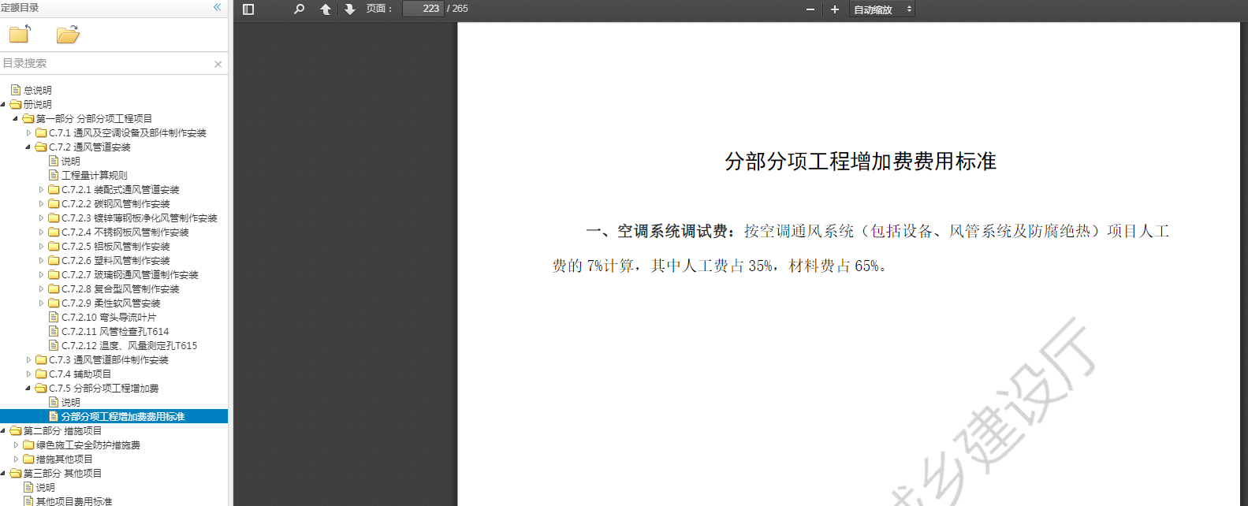The height and width of the screenshot is (506, 1248).
Task: Expand C.7.2.3 镀锌薄钢板净化风管制作安装
Action: [x=41, y=218]
